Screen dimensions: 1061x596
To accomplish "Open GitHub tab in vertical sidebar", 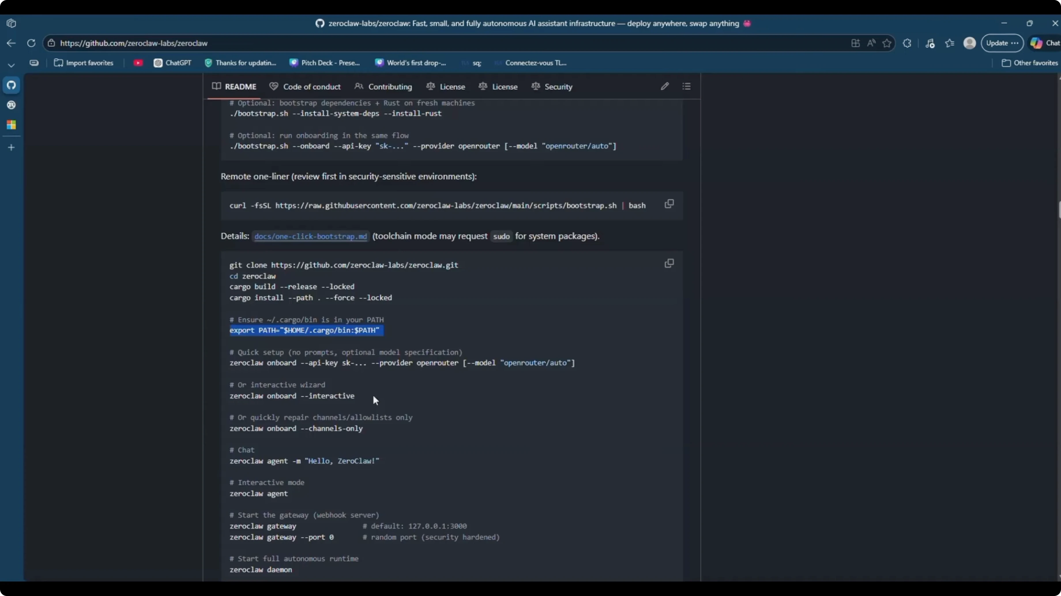I will pos(12,85).
